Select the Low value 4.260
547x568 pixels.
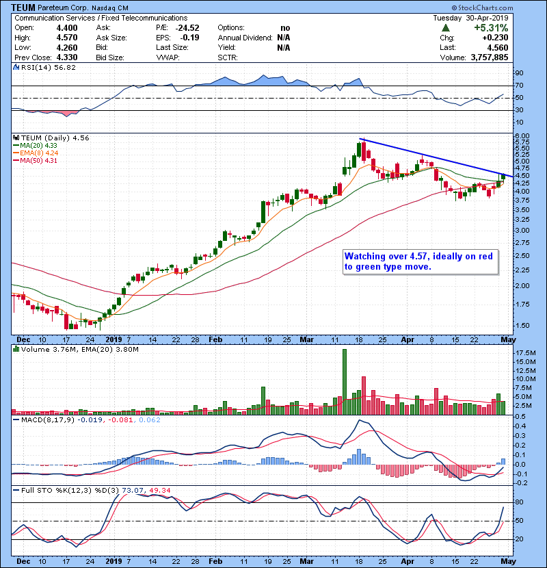tap(67, 47)
